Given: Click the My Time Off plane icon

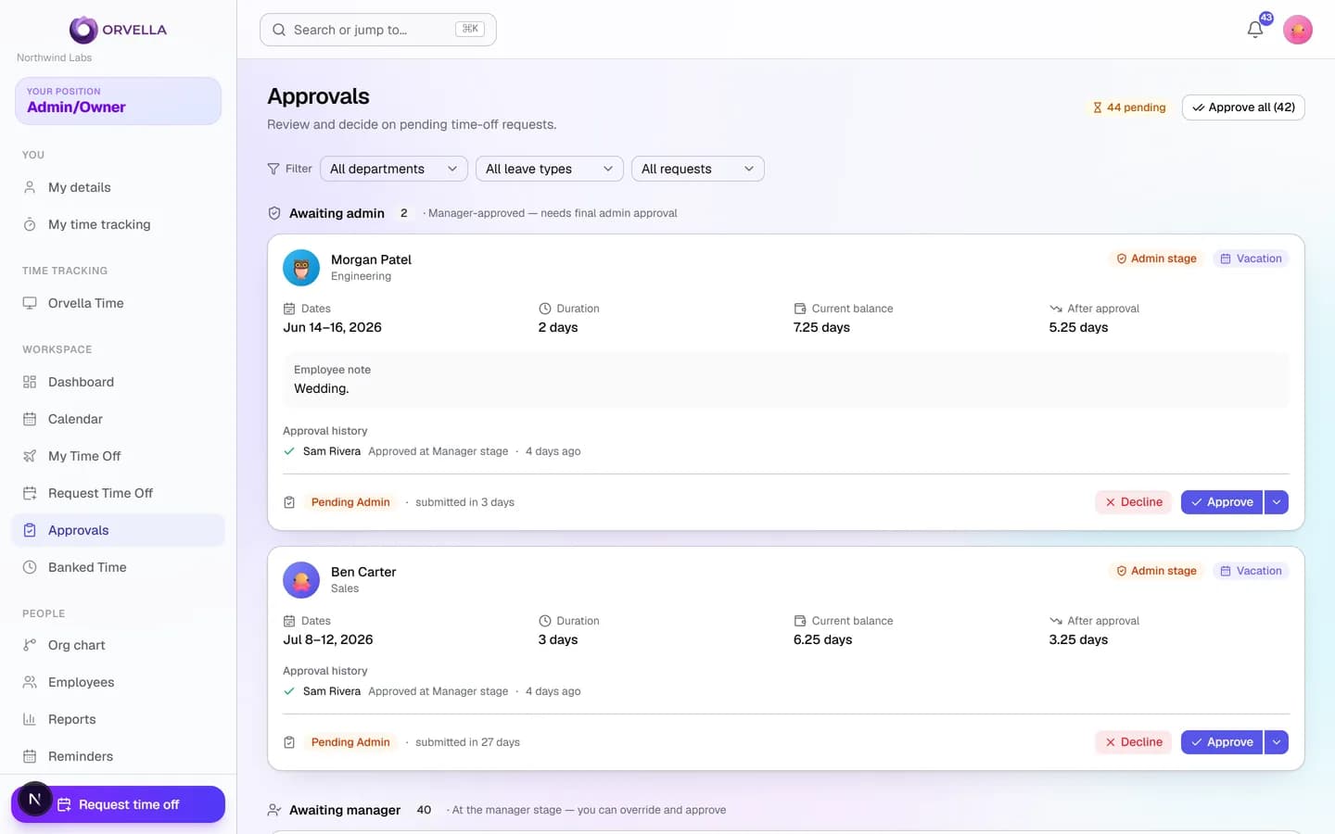Looking at the screenshot, I should (30, 456).
